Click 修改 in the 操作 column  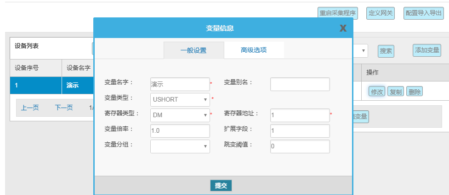[377, 92]
